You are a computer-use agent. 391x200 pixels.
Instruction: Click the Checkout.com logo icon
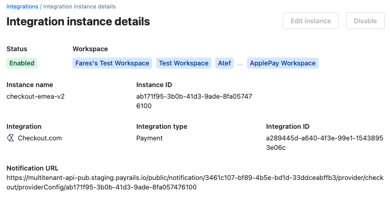point(11,138)
